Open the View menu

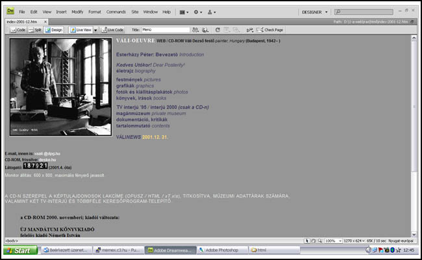point(47,12)
